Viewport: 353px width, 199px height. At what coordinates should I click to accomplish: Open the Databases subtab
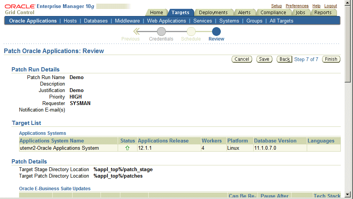(96, 21)
